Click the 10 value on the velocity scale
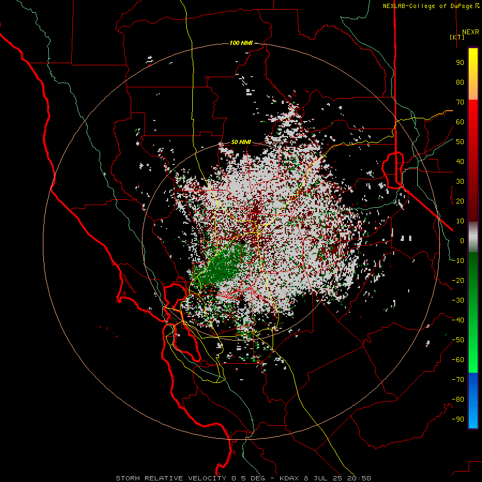 tap(460, 221)
